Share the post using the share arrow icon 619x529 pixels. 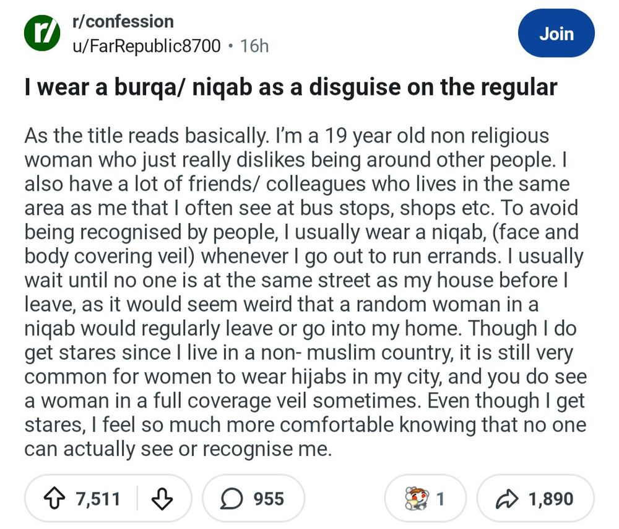508,497
